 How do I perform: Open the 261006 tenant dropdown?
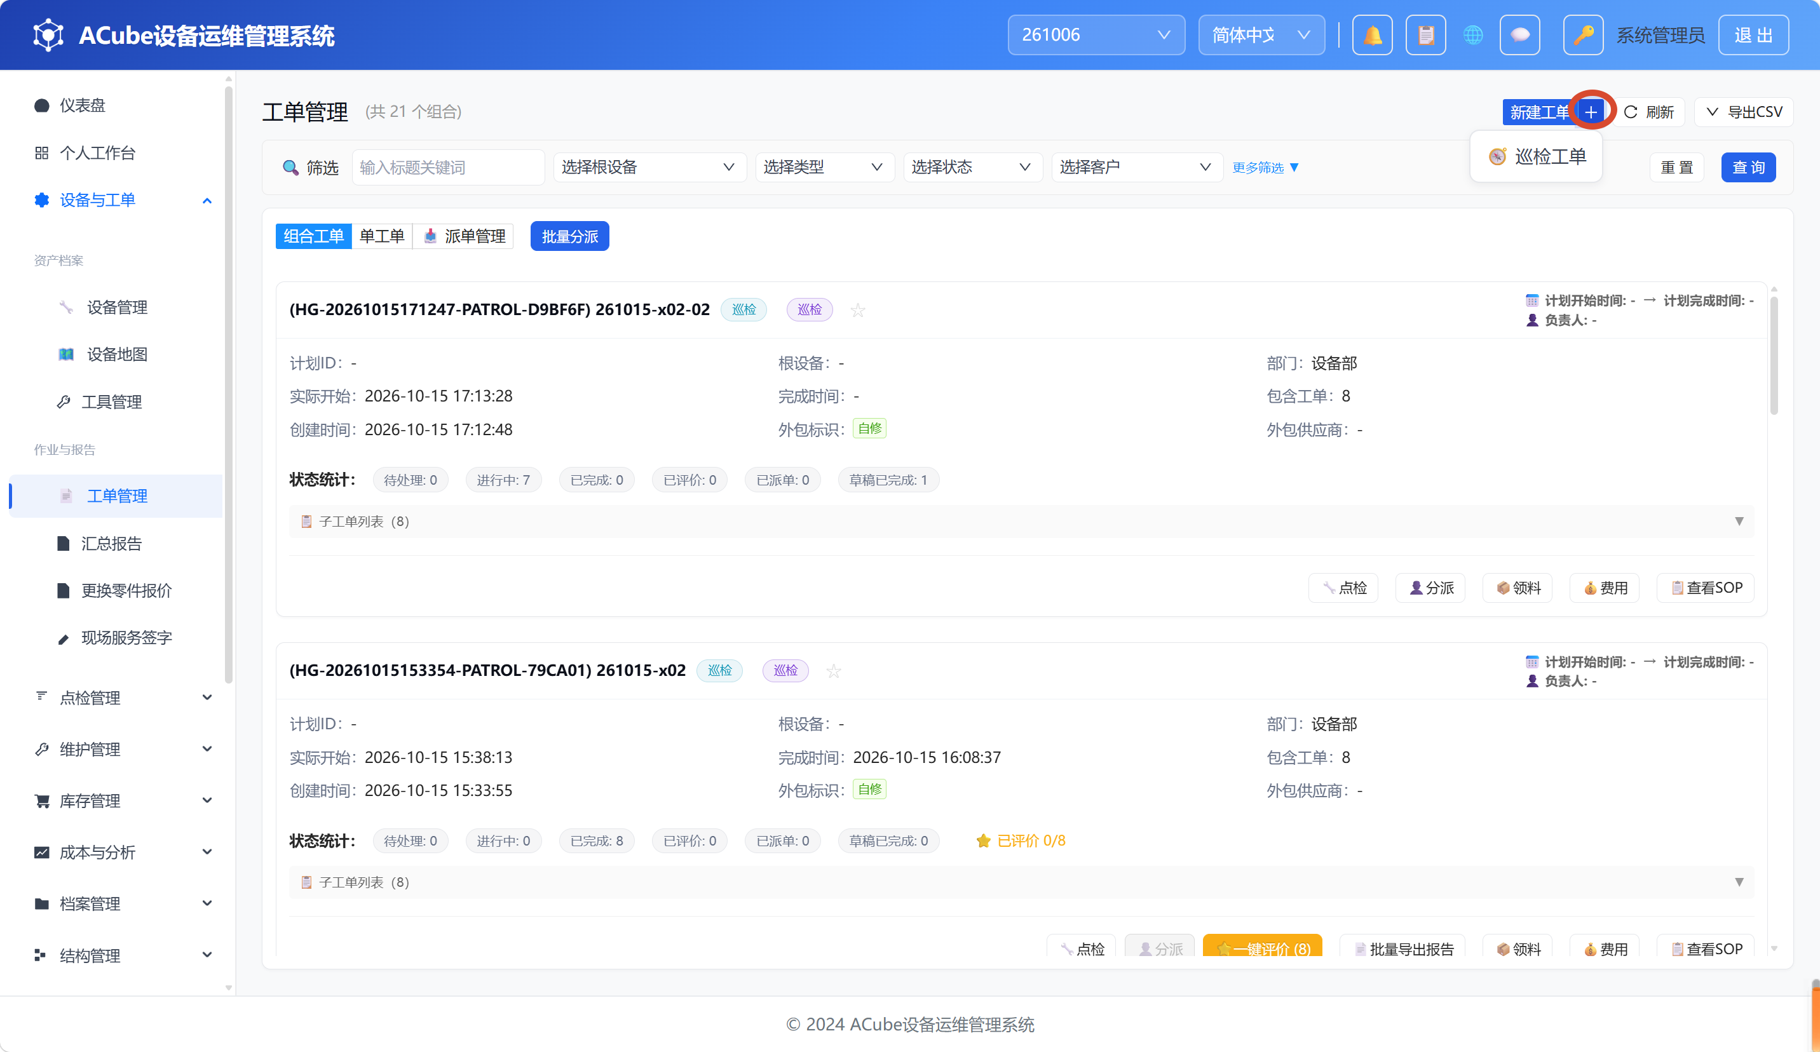click(1096, 35)
